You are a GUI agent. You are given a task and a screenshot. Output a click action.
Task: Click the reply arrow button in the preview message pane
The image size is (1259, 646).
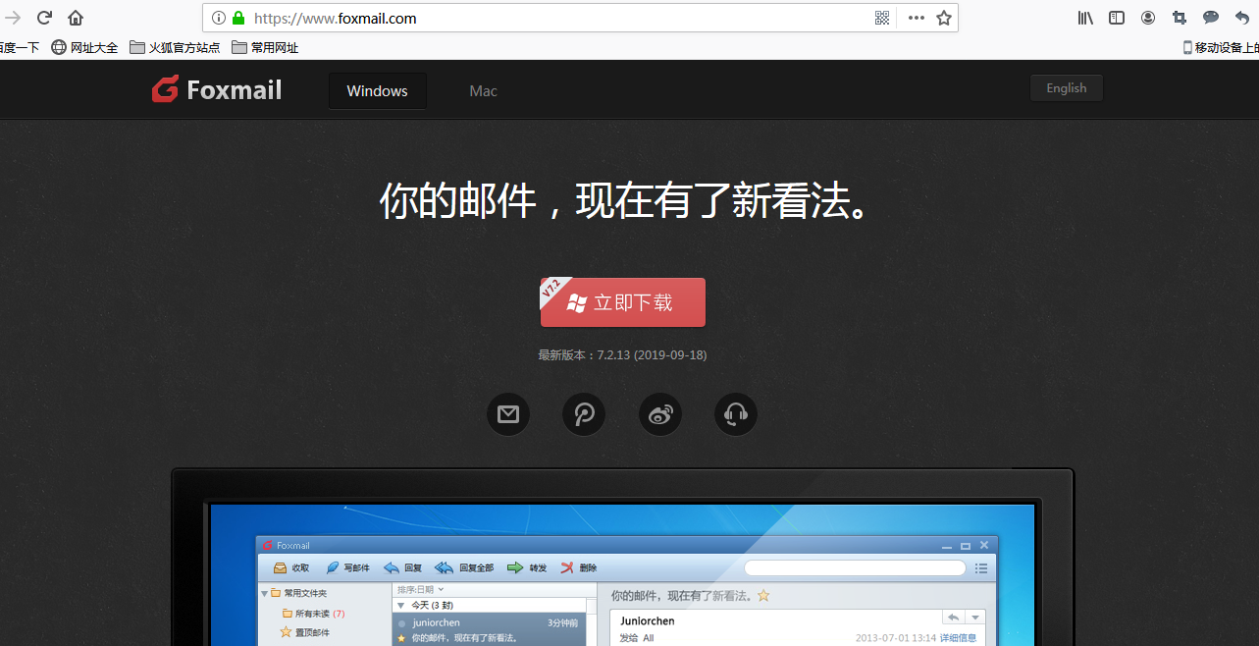(x=952, y=618)
